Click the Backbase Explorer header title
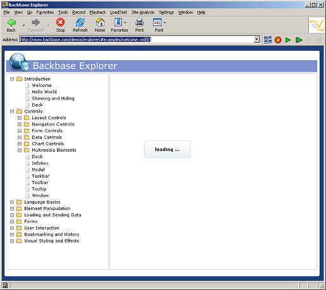This screenshot has width=326, height=290. pos(75,66)
